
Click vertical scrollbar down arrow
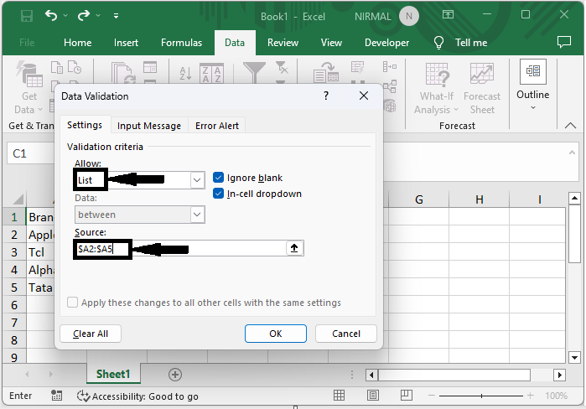(574, 357)
